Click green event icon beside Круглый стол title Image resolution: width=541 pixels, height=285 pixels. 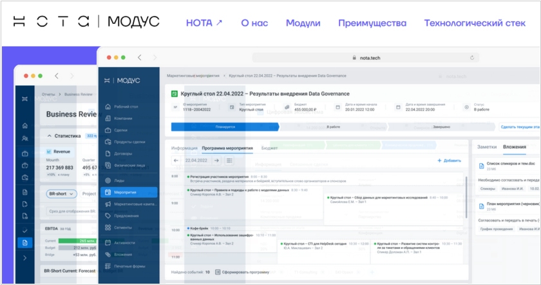175,93
